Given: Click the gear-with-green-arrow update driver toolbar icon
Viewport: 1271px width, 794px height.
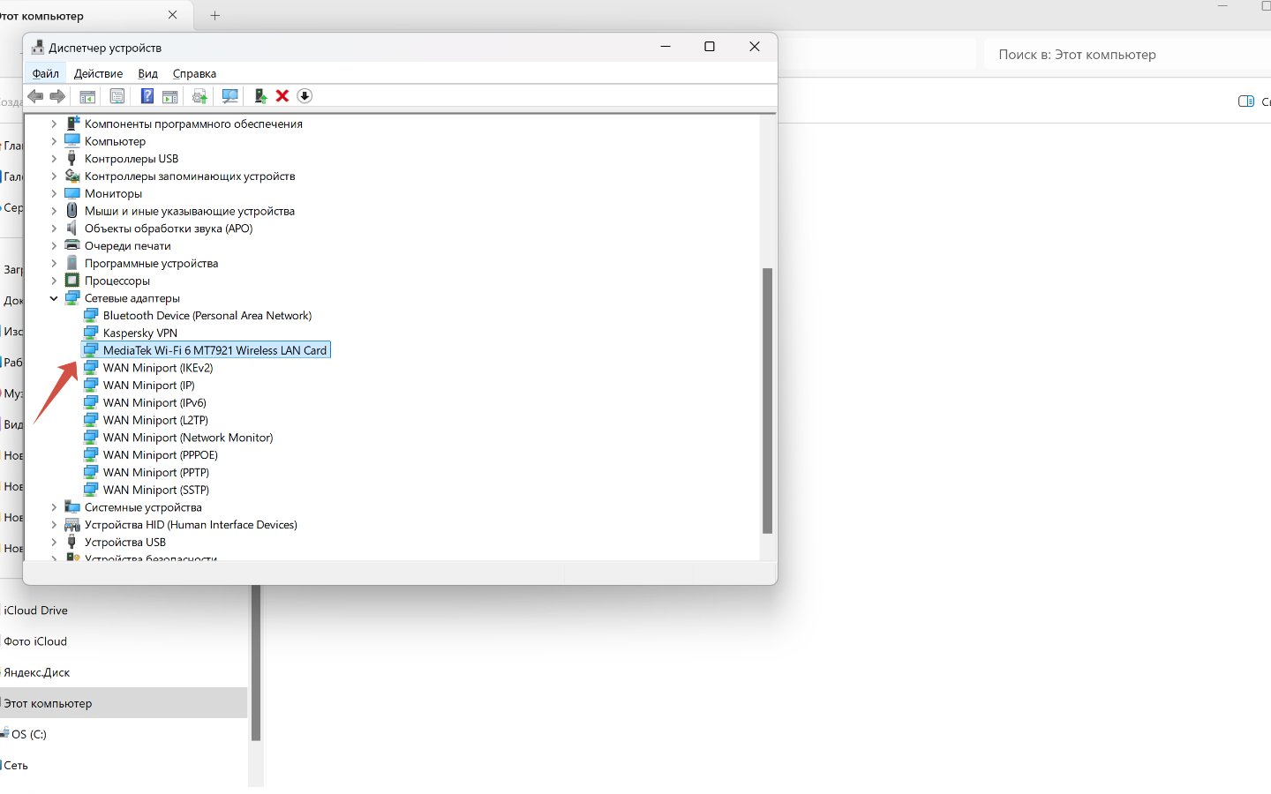Looking at the screenshot, I should point(199,96).
